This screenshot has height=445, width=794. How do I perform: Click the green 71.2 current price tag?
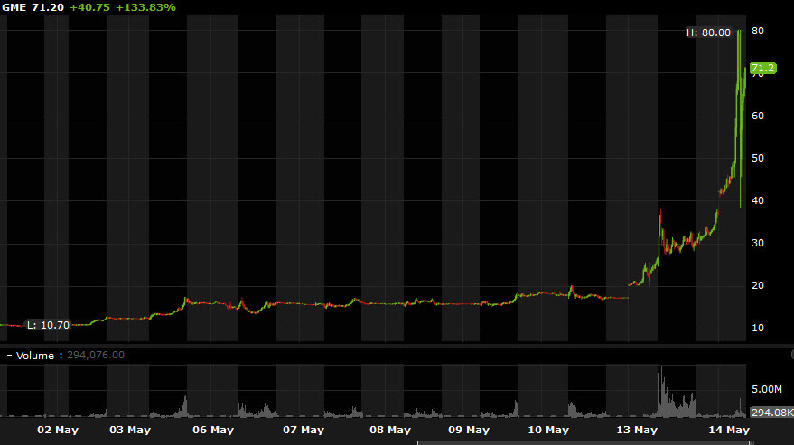point(762,68)
